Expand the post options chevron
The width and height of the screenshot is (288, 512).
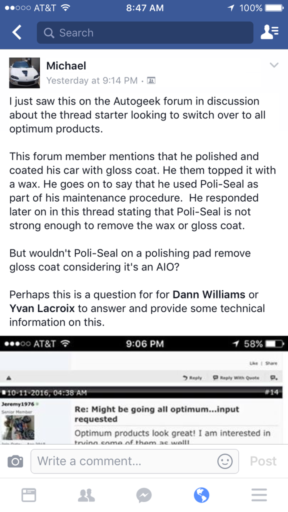point(274,65)
